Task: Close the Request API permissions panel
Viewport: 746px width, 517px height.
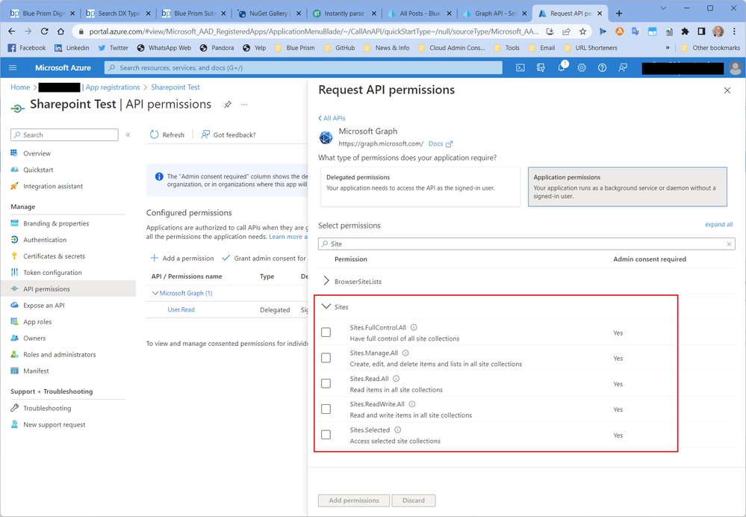Action: [727, 90]
